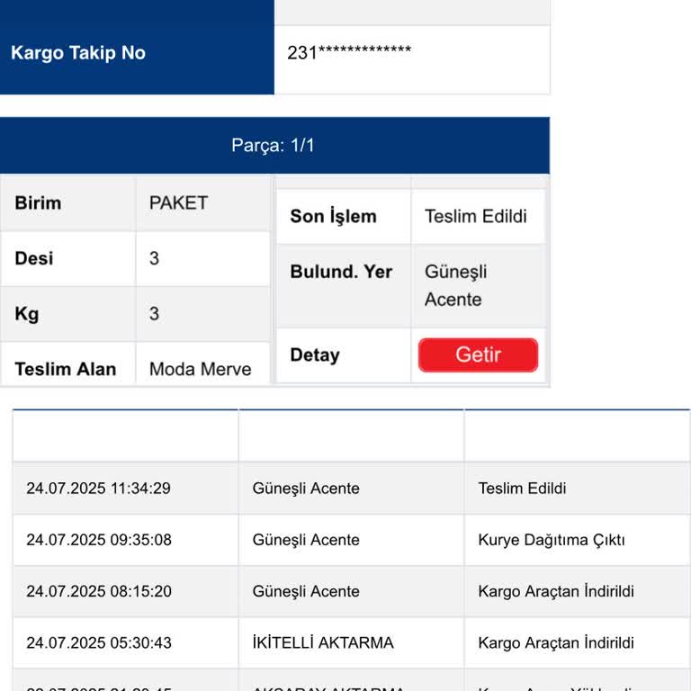Select the timestamp 24.07.2025 11:34:29
Screen dimensions: 691x691
tap(98, 489)
